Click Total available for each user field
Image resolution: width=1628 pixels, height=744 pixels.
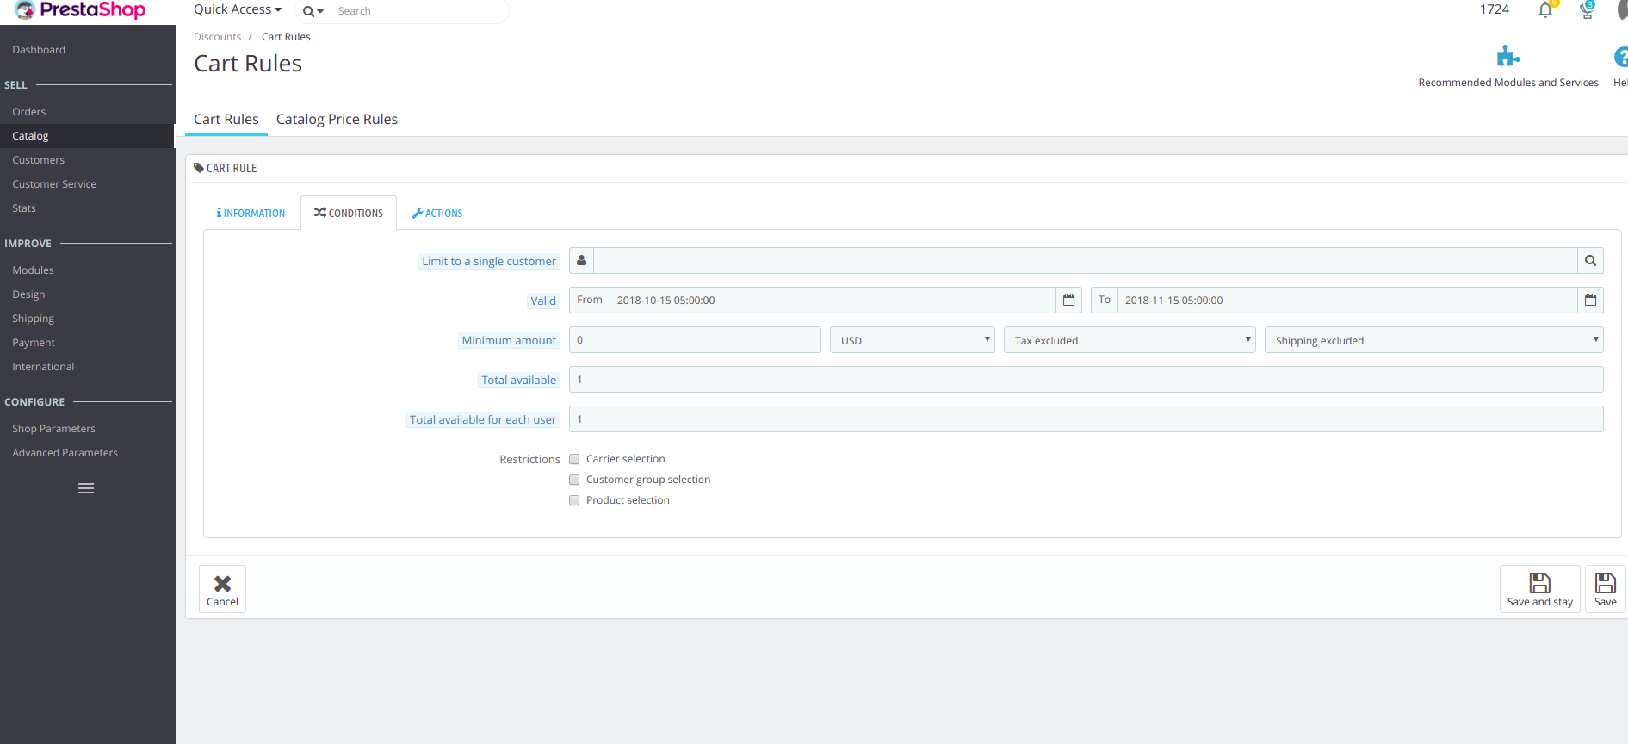click(x=1086, y=419)
